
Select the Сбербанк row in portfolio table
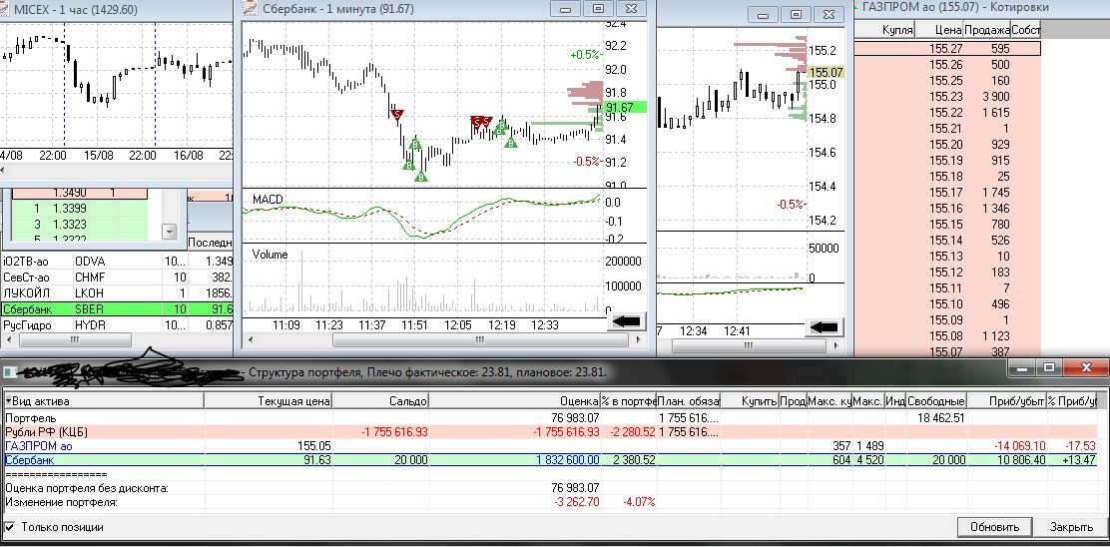[x=550, y=459]
